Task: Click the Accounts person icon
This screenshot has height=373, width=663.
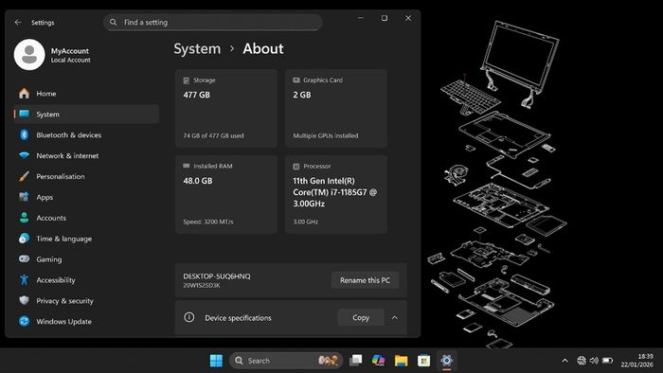Action: pyautogui.click(x=24, y=218)
